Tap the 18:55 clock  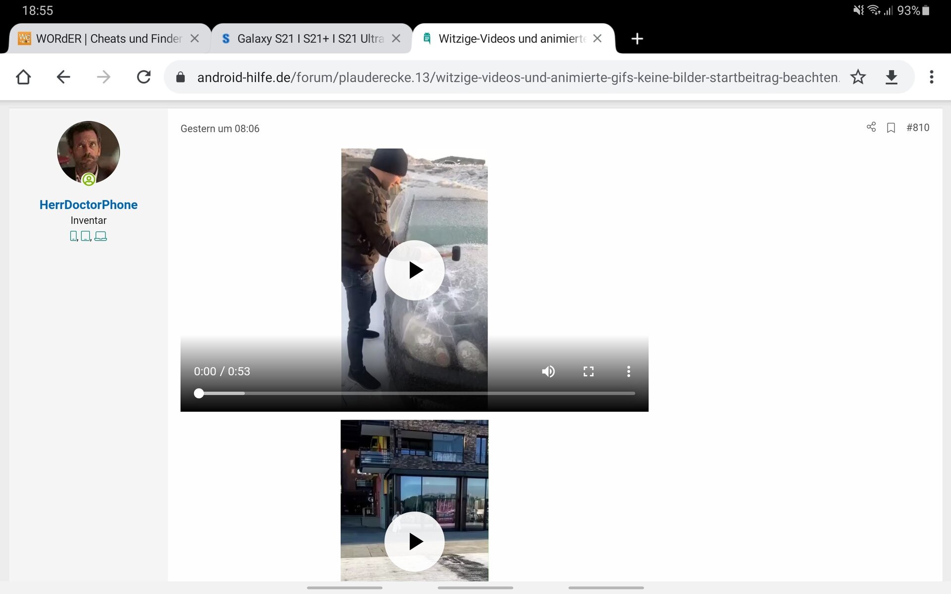point(38,10)
